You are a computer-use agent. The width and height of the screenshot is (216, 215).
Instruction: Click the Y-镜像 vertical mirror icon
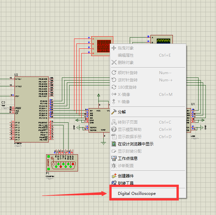tap(114, 102)
